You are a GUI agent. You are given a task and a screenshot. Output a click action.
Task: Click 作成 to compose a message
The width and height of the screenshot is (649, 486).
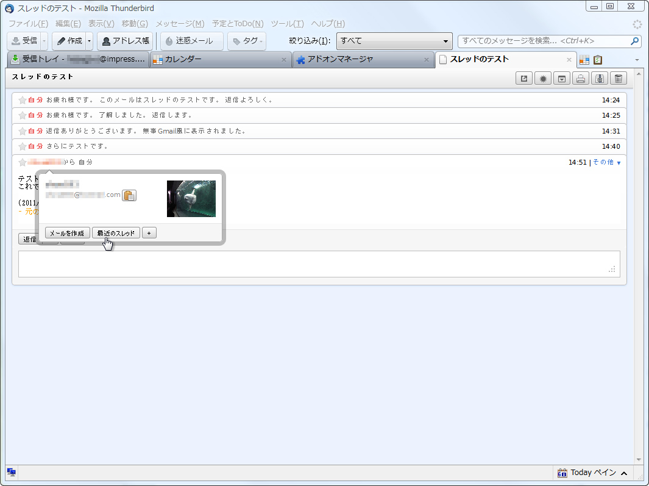point(69,41)
